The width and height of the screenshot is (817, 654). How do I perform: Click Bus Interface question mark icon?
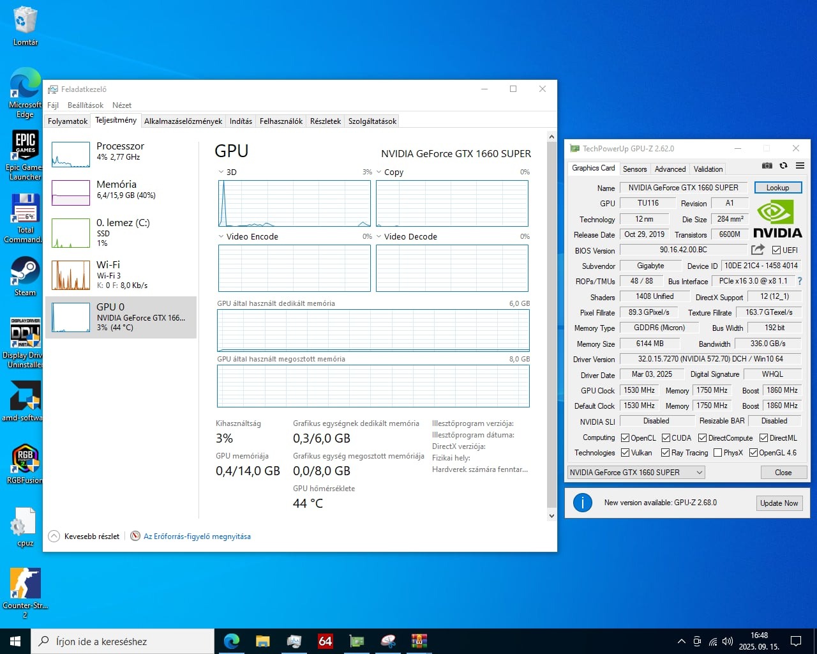[799, 281]
